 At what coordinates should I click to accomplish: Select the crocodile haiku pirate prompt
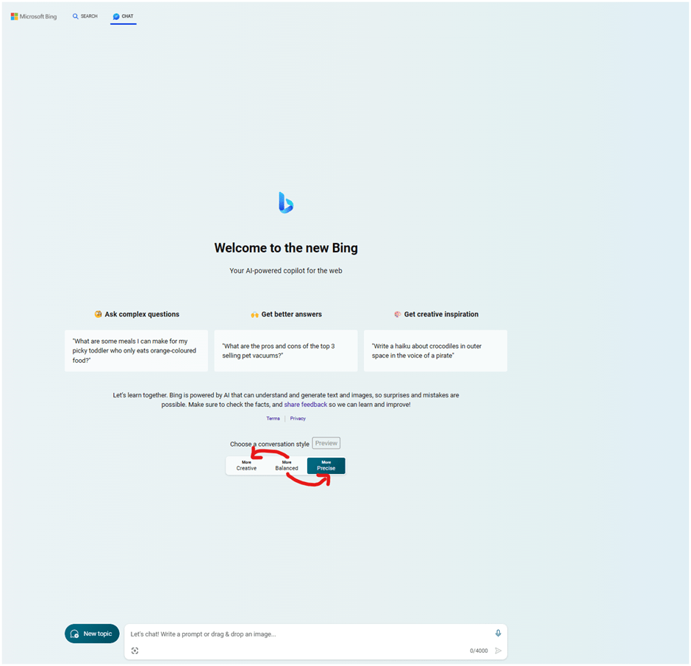pos(435,350)
